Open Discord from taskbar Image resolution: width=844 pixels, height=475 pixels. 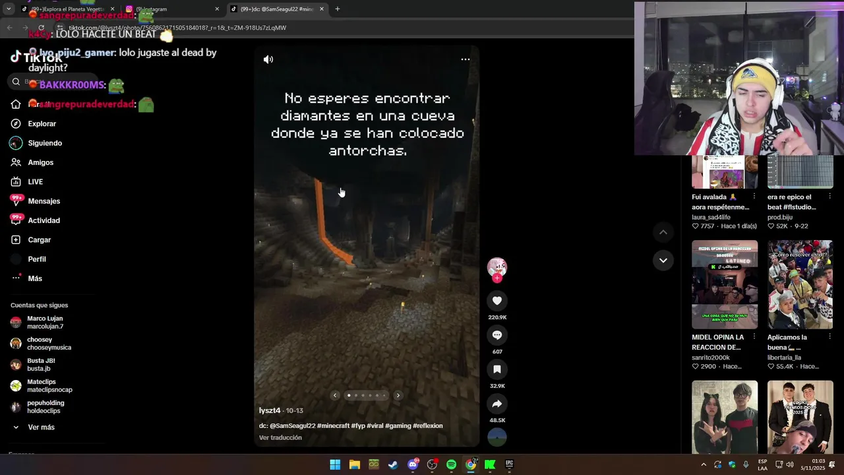[413, 464]
